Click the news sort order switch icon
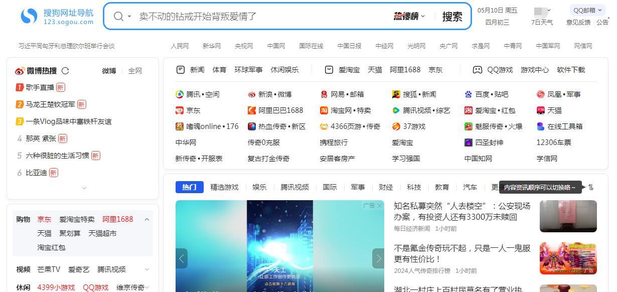 pyautogui.click(x=591, y=187)
